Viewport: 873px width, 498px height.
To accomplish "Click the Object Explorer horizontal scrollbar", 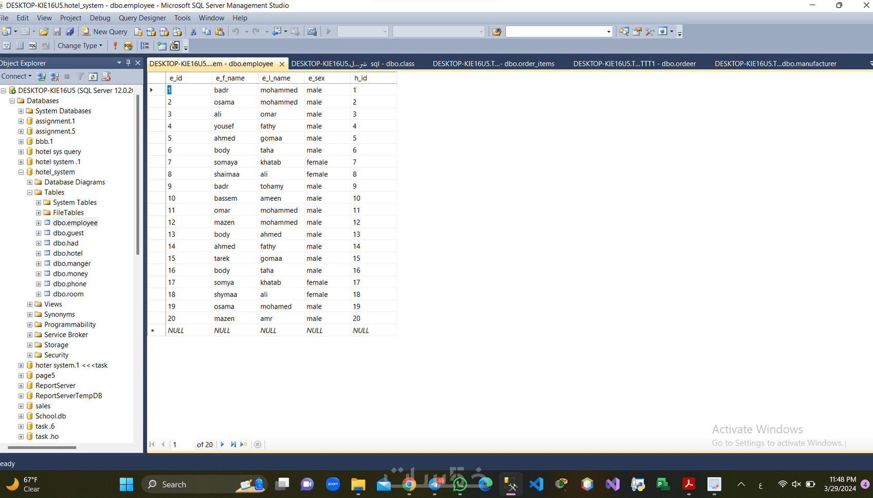I will (42, 448).
